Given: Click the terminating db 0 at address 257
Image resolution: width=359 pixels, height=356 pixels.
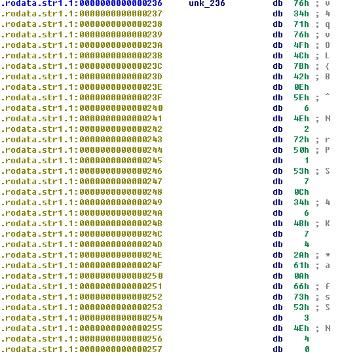Looking at the screenshot, I should 307,349.
